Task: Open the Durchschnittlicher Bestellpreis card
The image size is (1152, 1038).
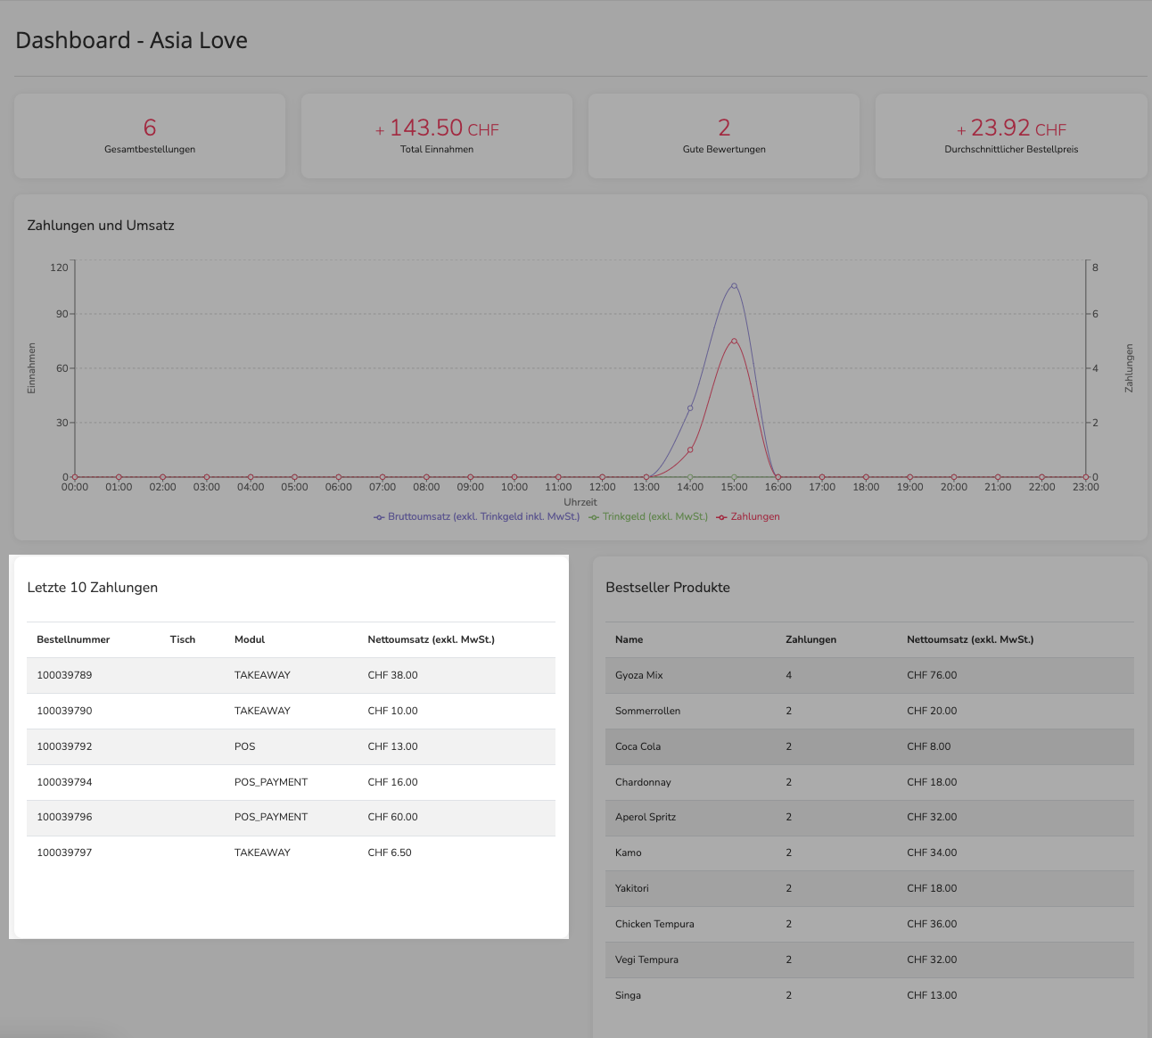Action: click(x=1011, y=136)
